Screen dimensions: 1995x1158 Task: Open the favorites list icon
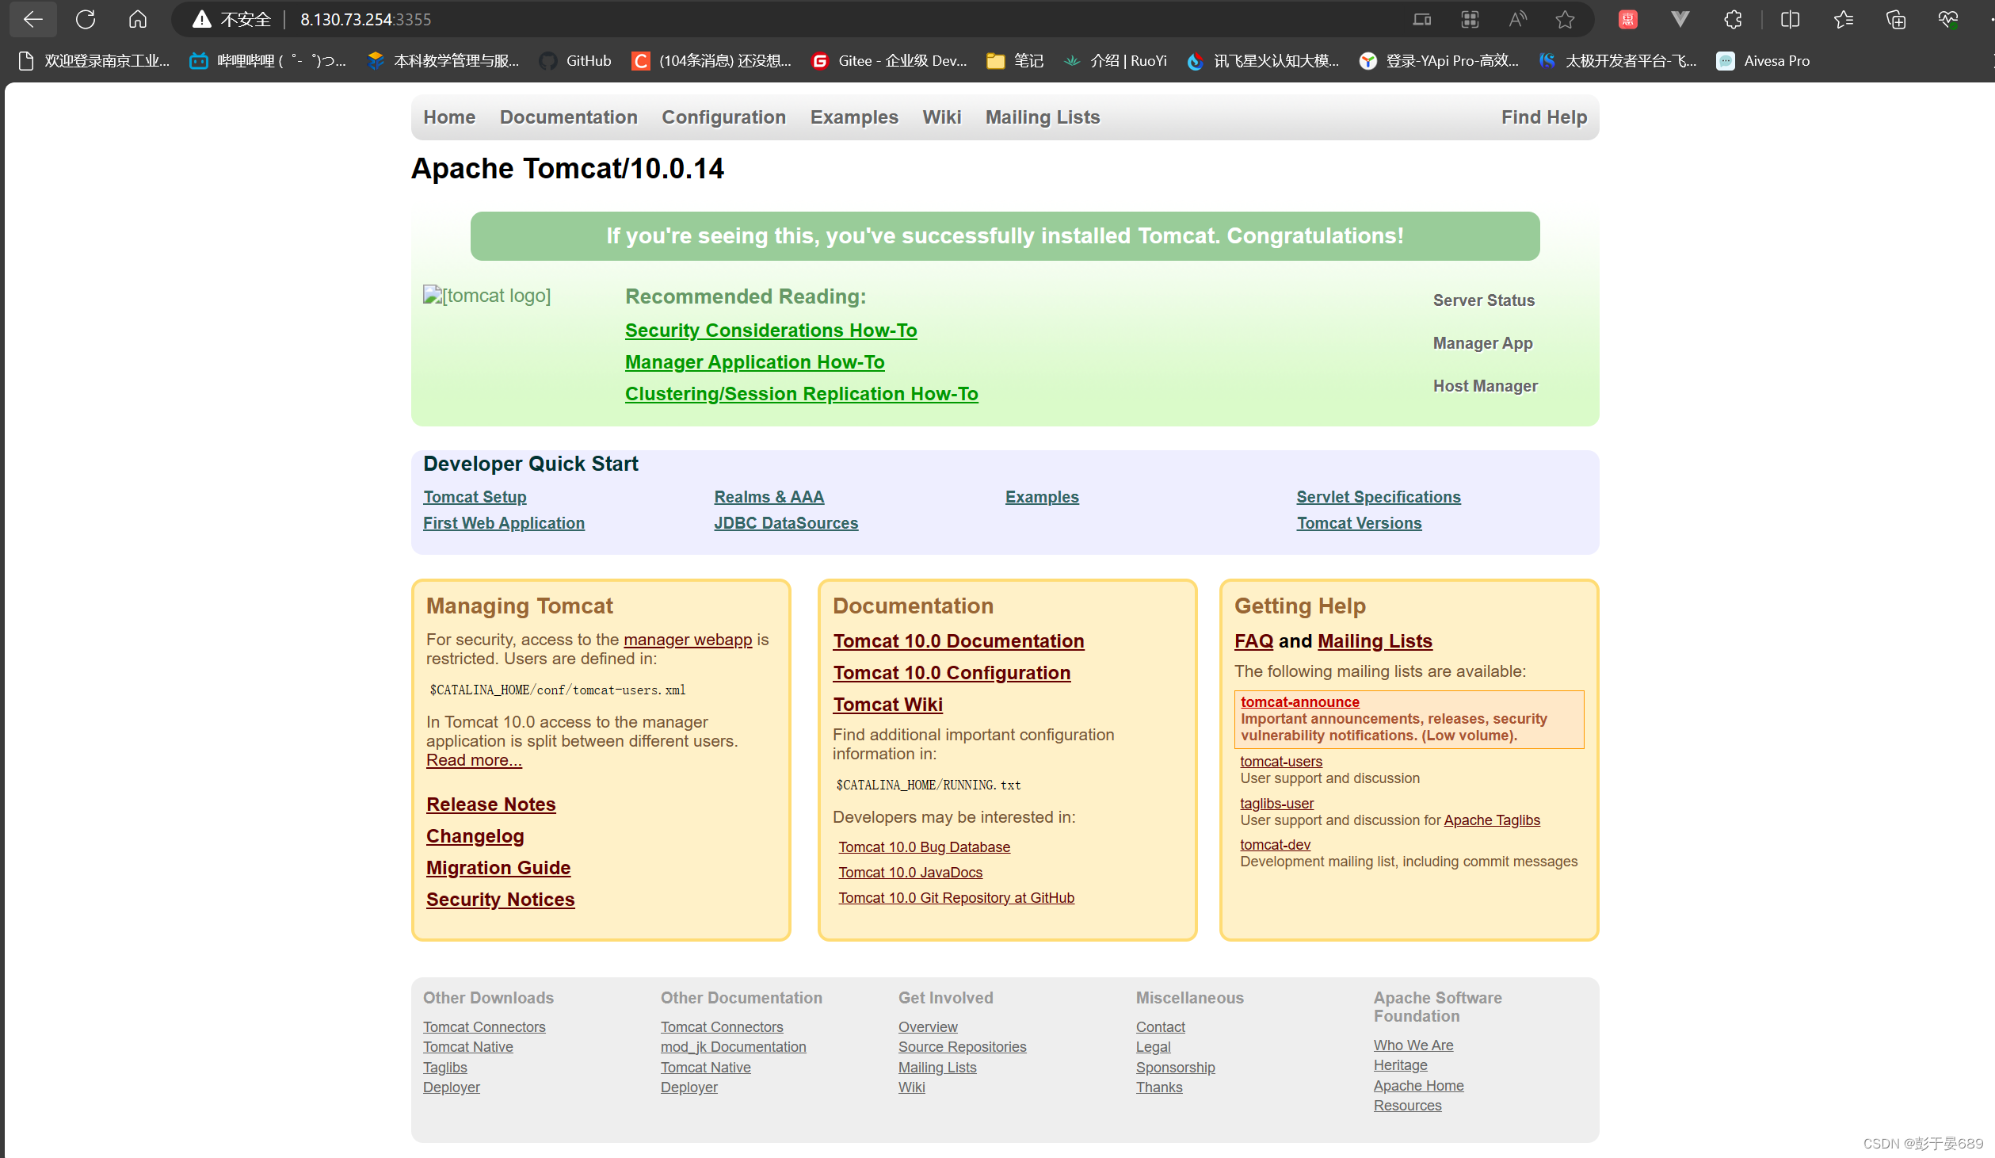tap(1844, 19)
